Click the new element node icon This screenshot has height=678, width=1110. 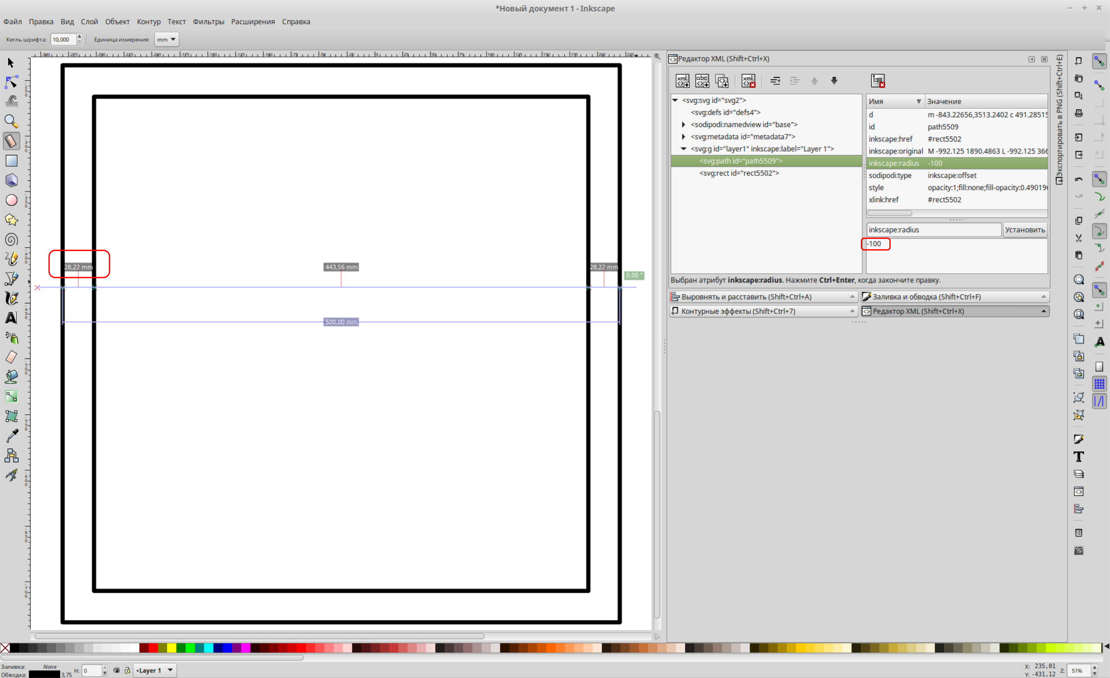[682, 81]
